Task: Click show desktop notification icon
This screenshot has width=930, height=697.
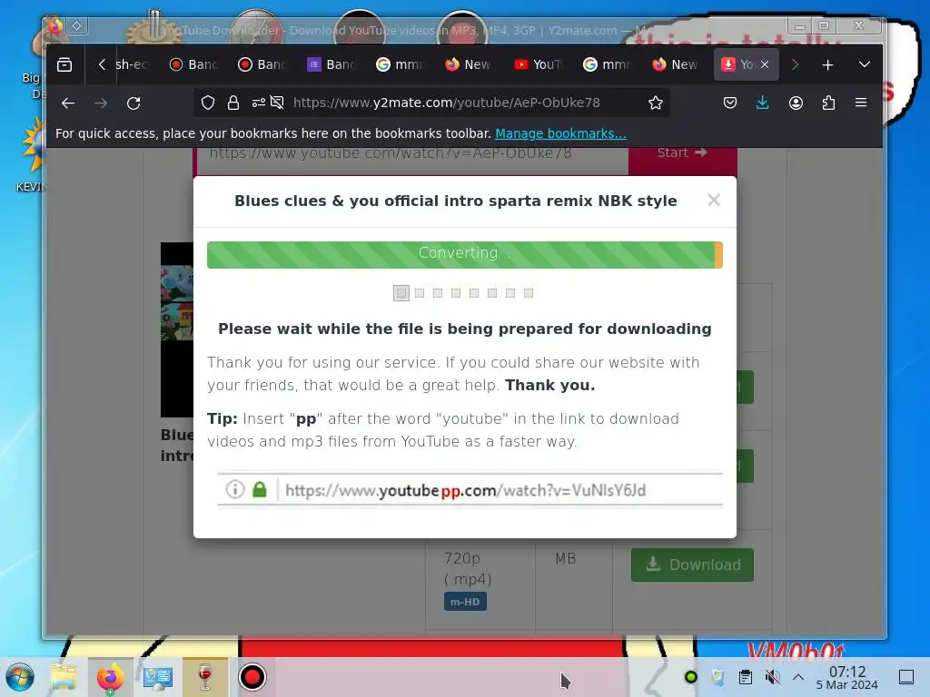Action: pyautogui.click(x=906, y=677)
